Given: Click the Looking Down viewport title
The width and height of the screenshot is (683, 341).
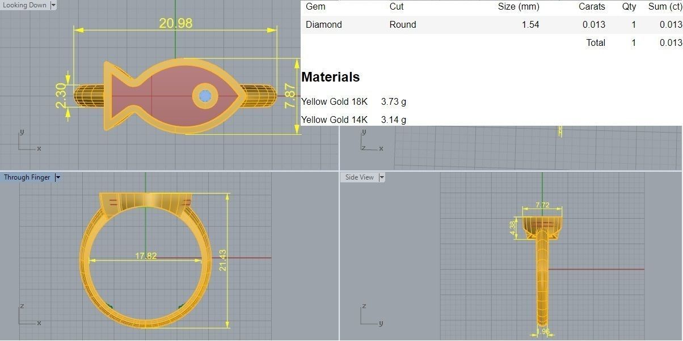Looking at the screenshot, I should (25, 5).
